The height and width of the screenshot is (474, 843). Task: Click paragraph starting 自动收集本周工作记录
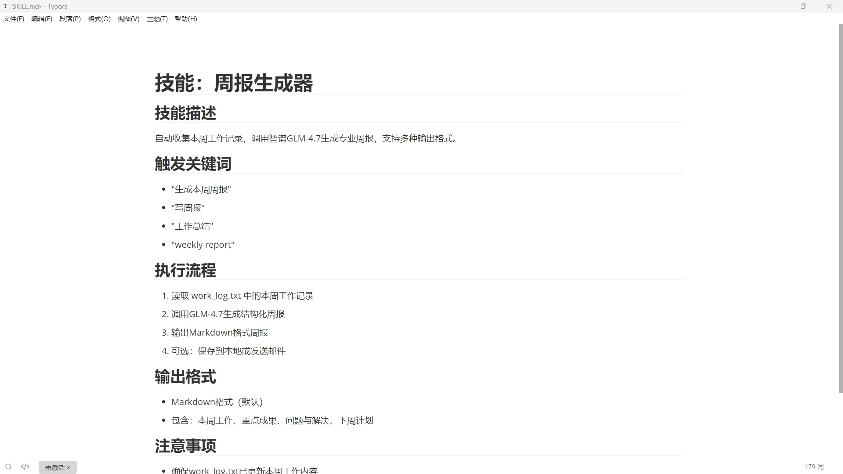click(308, 139)
